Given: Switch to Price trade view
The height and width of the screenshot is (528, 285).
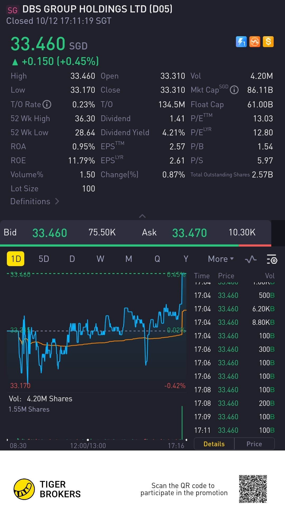Looking at the screenshot, I should click(x=254, y=444).
